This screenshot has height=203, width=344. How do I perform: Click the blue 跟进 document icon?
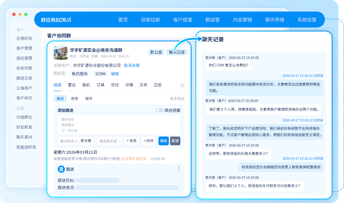(x=61, y=169)
